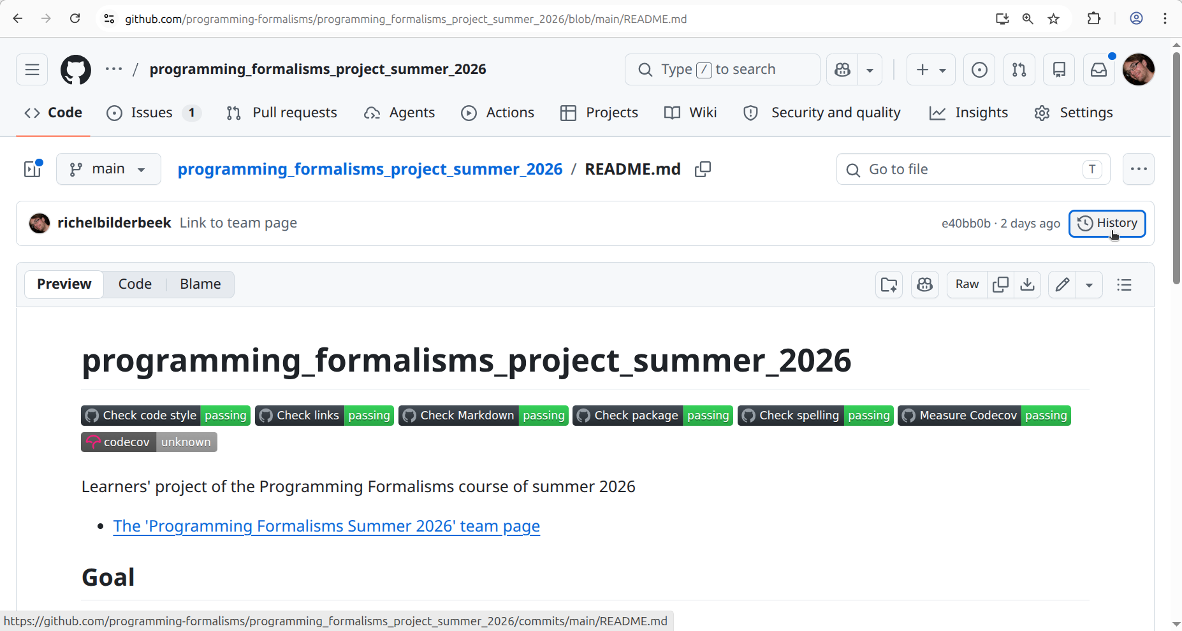
Task: Open the codecov unknown badge
Action: (x=149, y=442)
